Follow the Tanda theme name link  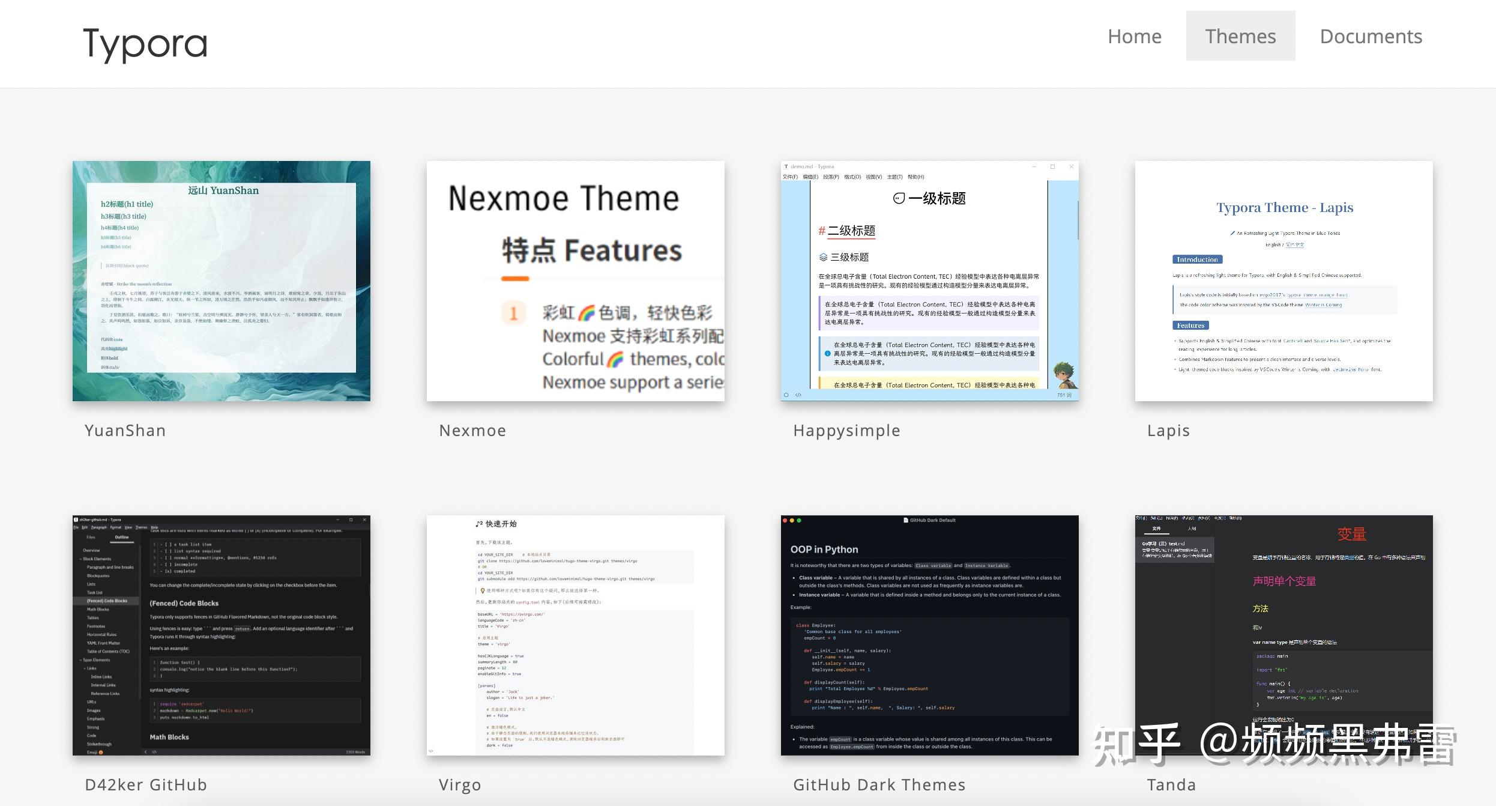pyautogui.click(x=1171, y=785)
